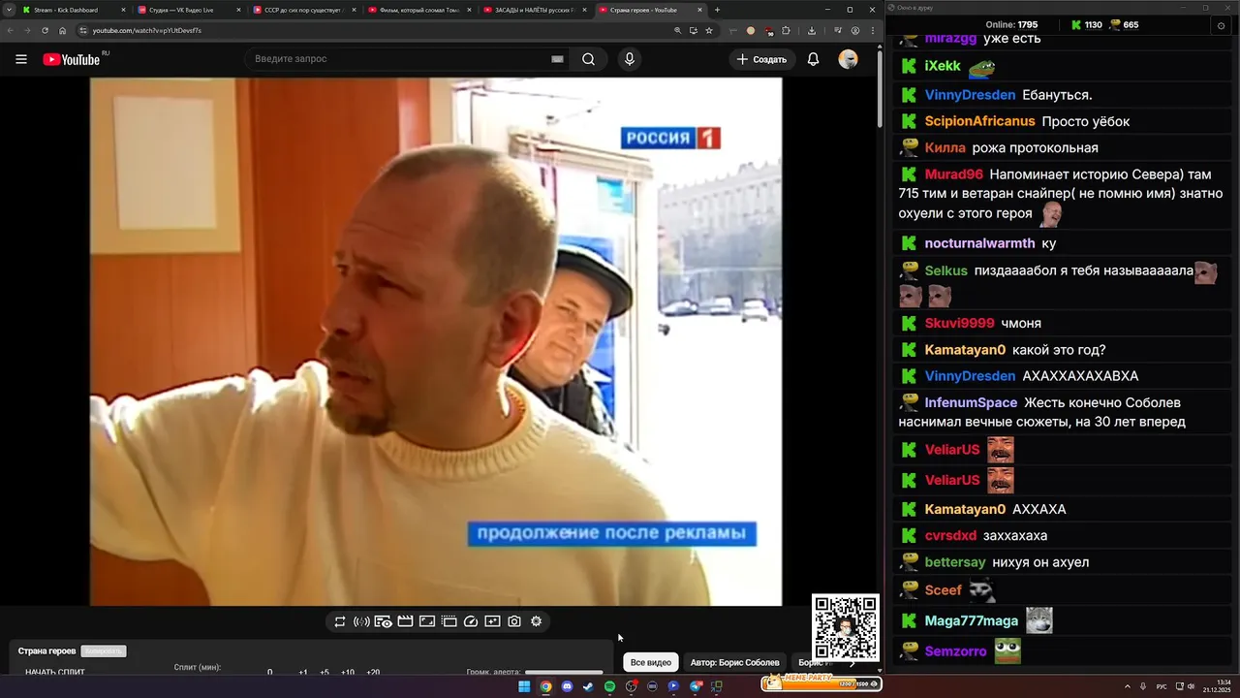Go back in browser history

point(10,30)
